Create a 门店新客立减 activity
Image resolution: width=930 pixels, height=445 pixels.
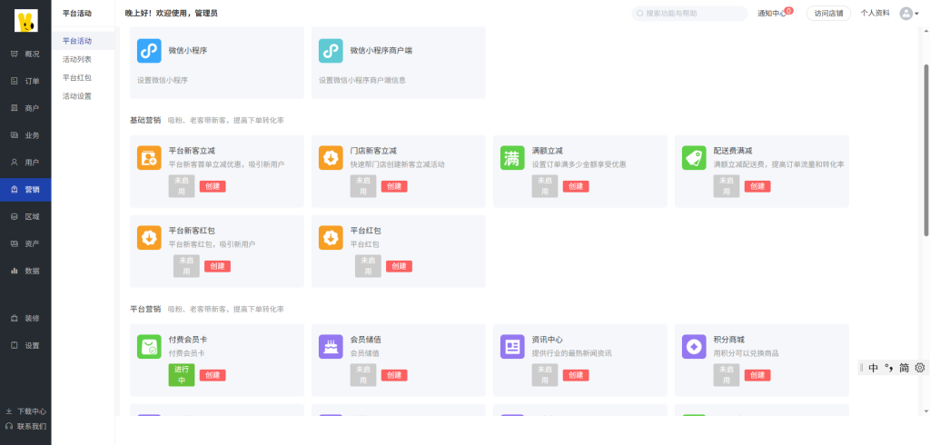pos(394,186)
